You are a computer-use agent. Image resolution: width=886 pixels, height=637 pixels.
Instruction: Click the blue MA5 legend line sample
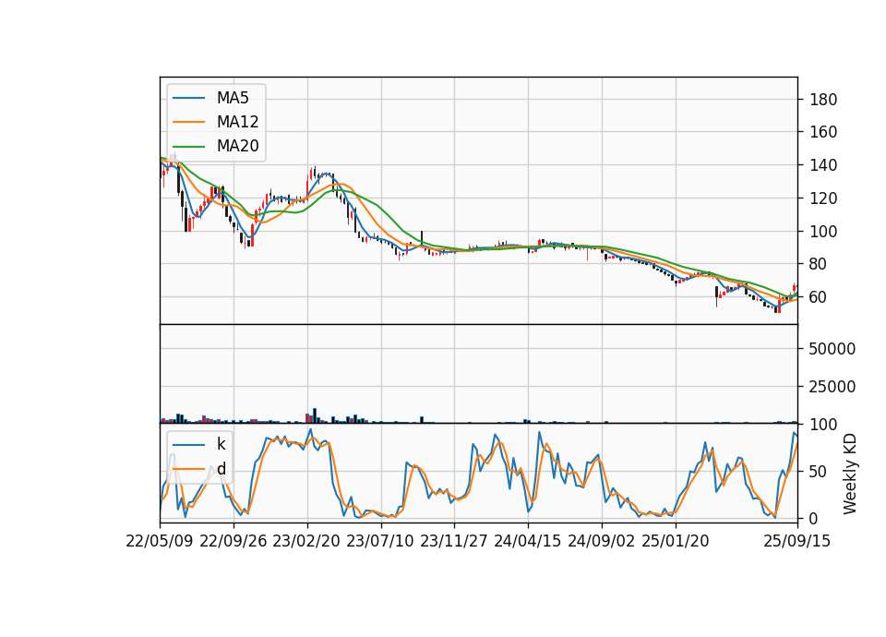click(x=188, y=99)
